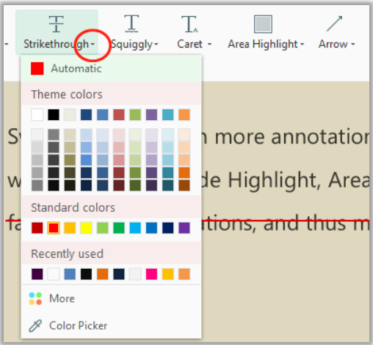Choose the Automatic color menu entry
This screenshot has height=345, width=373.
click(x=112, y=68)
